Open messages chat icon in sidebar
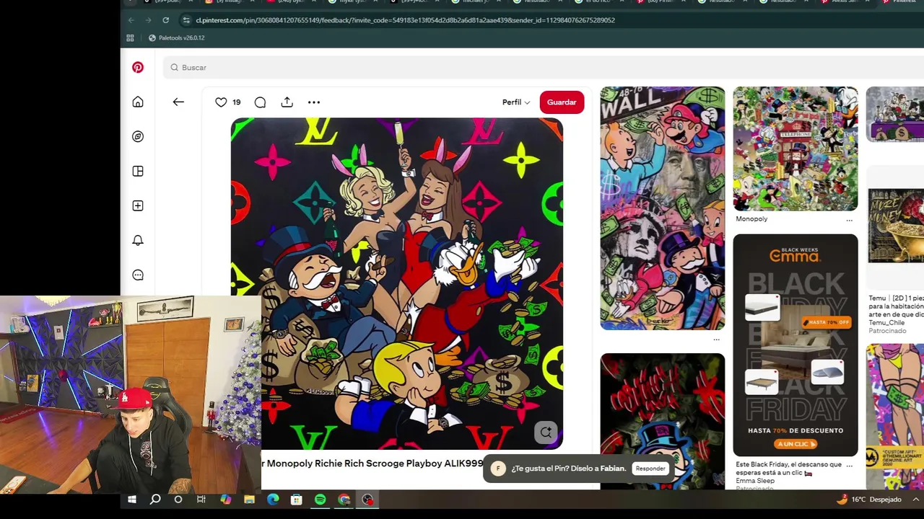This screenshot has height=519, width=924. tap(138, 275)
